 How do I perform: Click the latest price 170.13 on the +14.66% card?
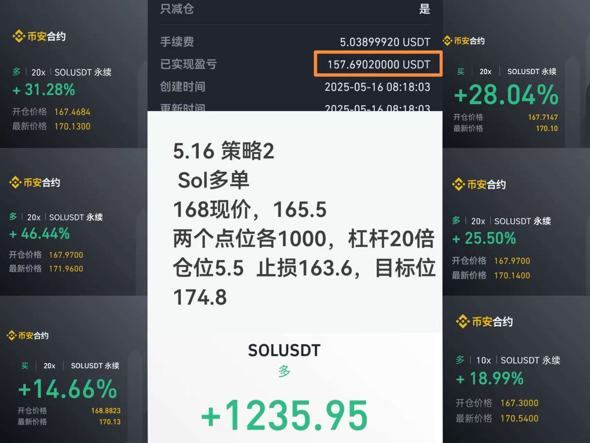coord(110,422)
